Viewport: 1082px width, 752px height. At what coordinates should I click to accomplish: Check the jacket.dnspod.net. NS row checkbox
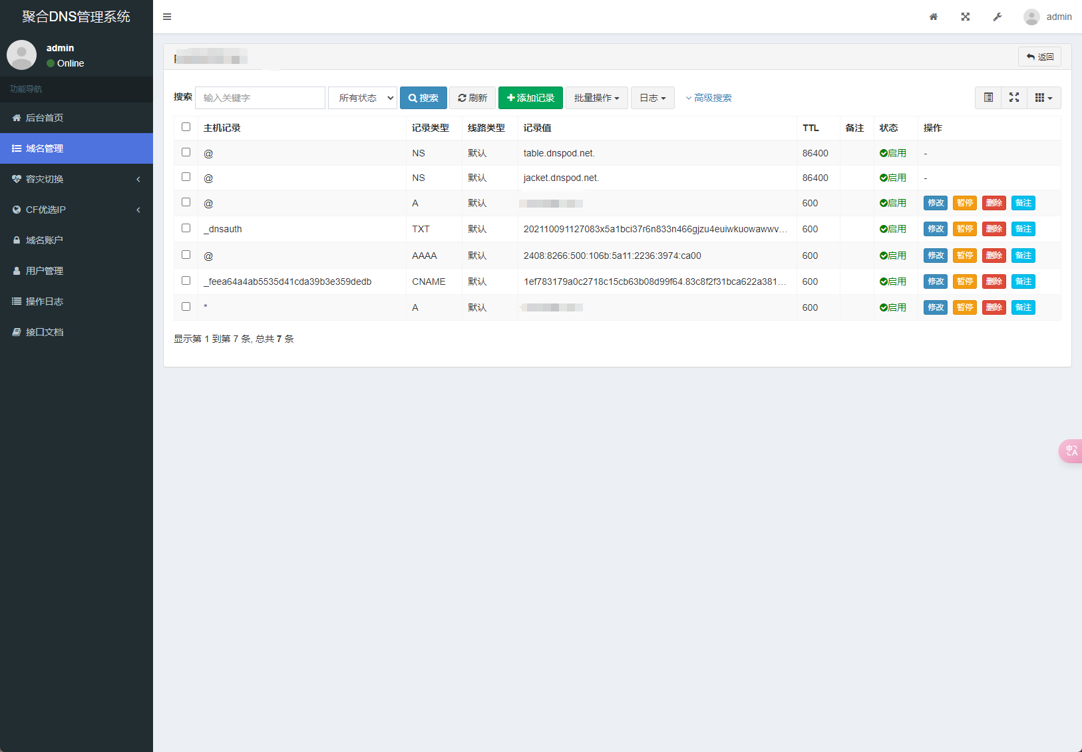click(186, 177)
